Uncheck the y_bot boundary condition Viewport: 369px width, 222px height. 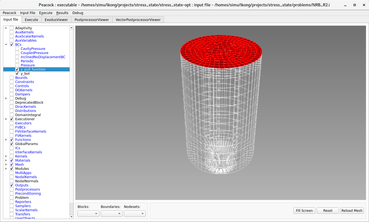(17, 73)
